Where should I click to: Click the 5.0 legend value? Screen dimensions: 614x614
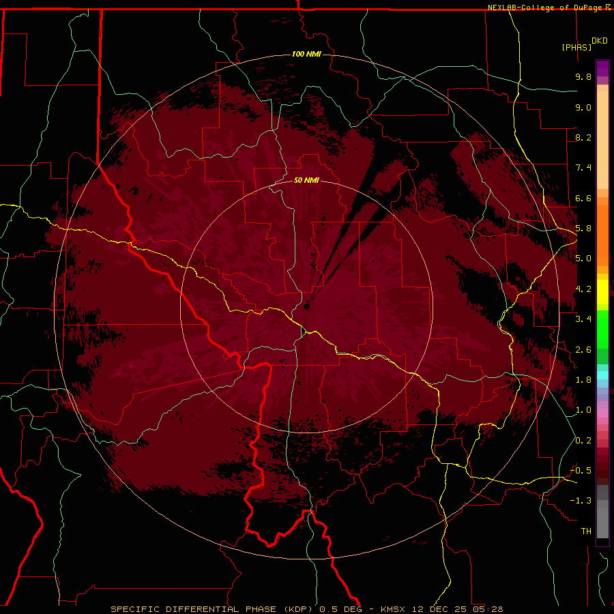tap(583, 259)
